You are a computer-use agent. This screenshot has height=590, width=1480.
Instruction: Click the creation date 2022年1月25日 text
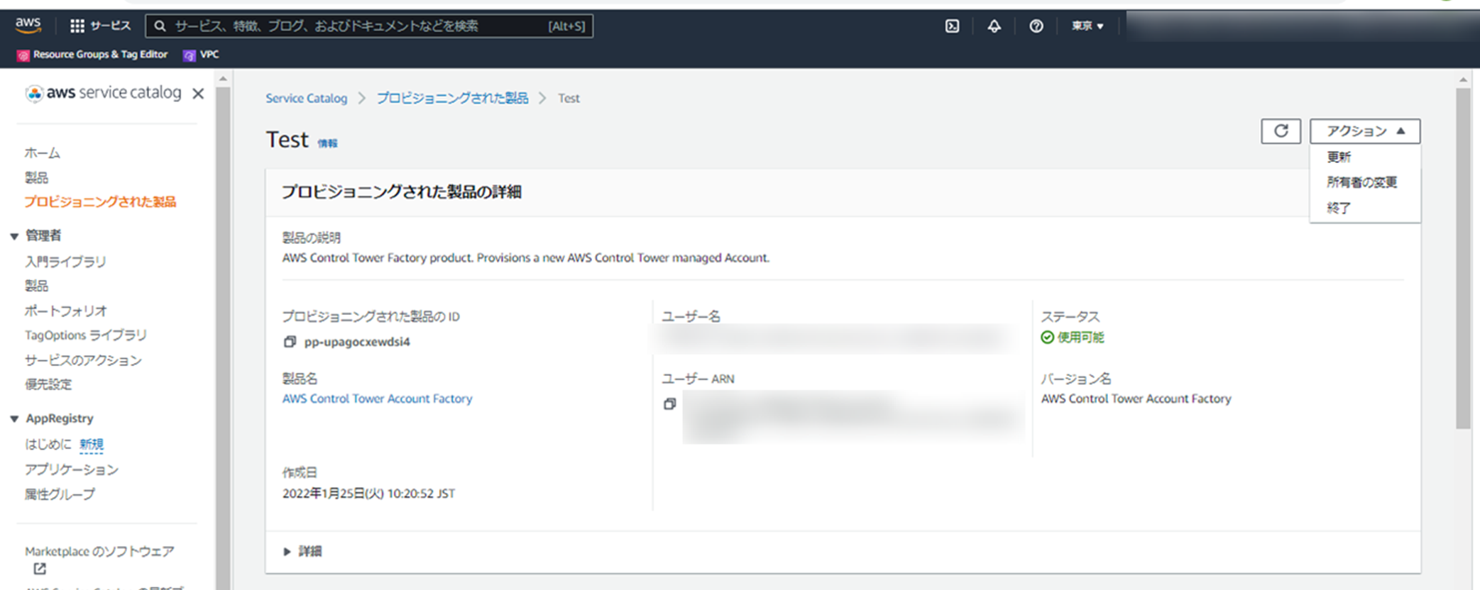pos(368,494)
